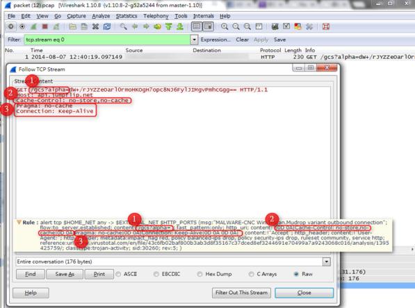Close this capture file (X icon)
Screen dimensions: 415x308
[x=95, y=26]
